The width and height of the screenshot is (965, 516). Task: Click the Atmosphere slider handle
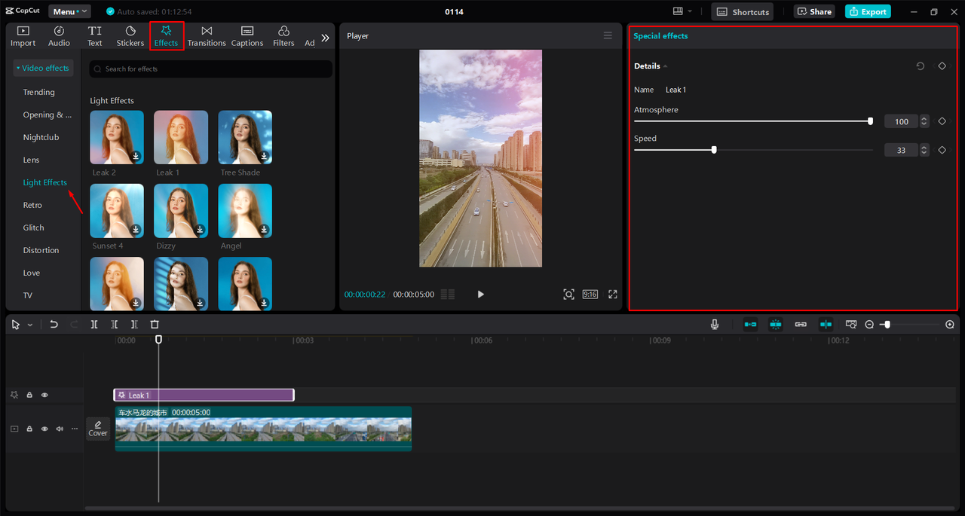pyautogui.click(x=871, y=121)
